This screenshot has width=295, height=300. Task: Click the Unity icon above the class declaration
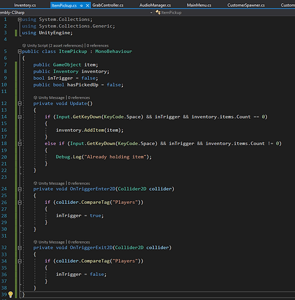point(24,46)
